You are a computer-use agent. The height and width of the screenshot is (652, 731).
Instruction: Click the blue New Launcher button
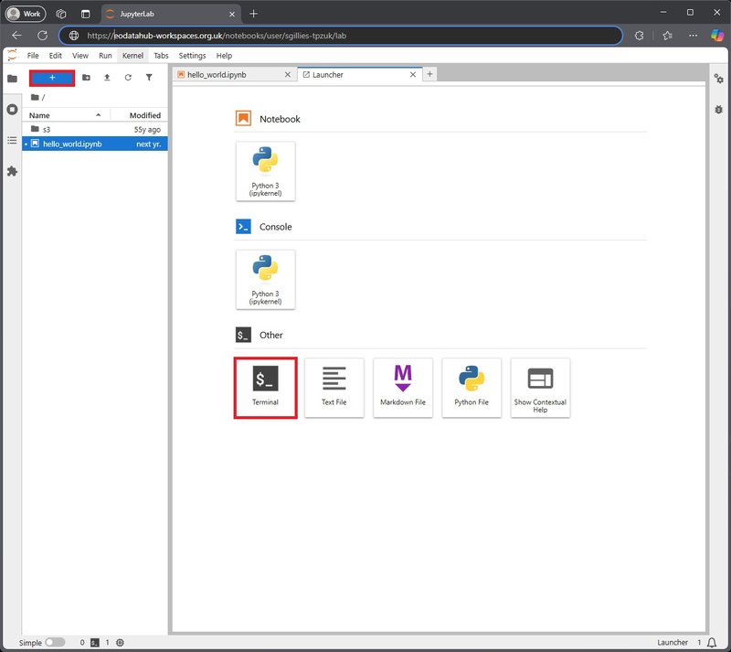(x=52, y=78)
